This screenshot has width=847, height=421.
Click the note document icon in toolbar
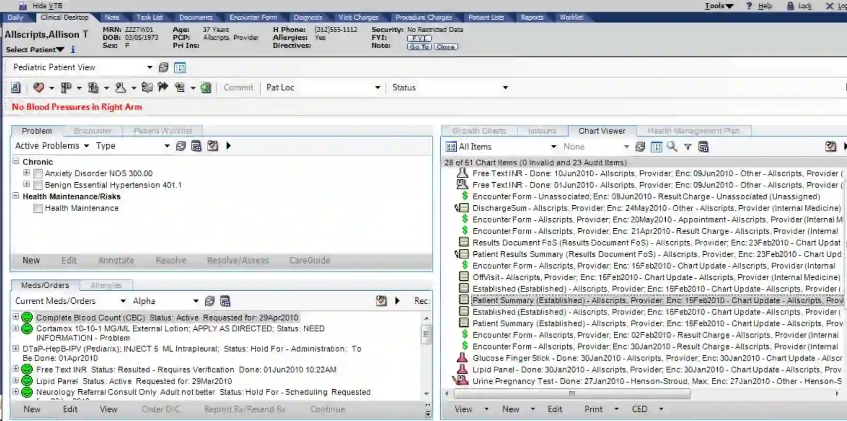click(180, 87)
